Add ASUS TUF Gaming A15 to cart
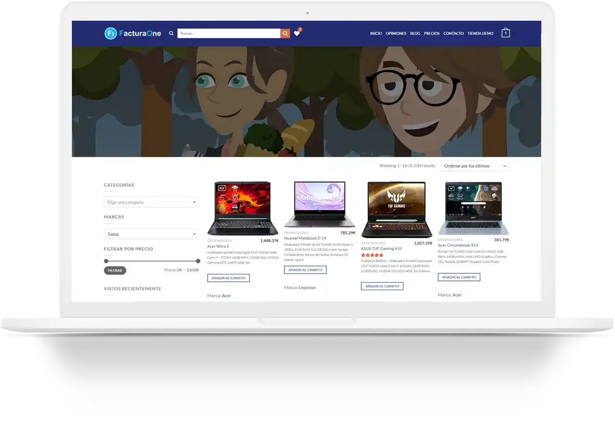Image resolution: width=615 pixels, height=423 pixels. coord(382,286)
